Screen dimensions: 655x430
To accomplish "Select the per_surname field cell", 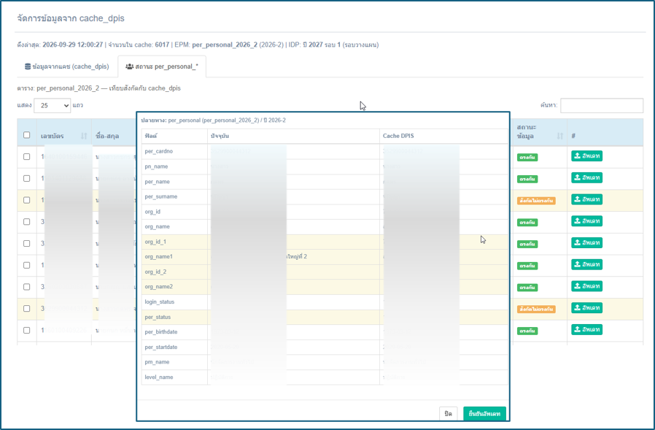I will click(x=174, y=196).
